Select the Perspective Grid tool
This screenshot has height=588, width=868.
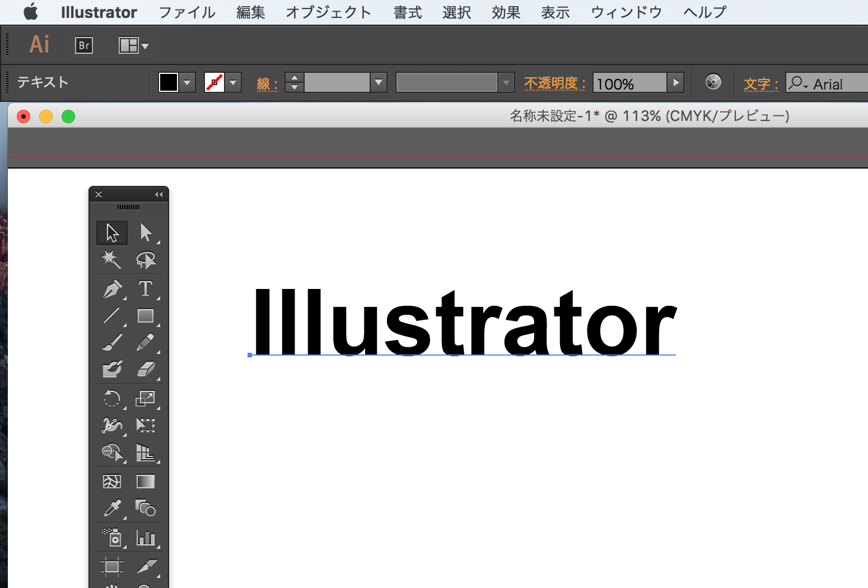(x=146, y=452)
